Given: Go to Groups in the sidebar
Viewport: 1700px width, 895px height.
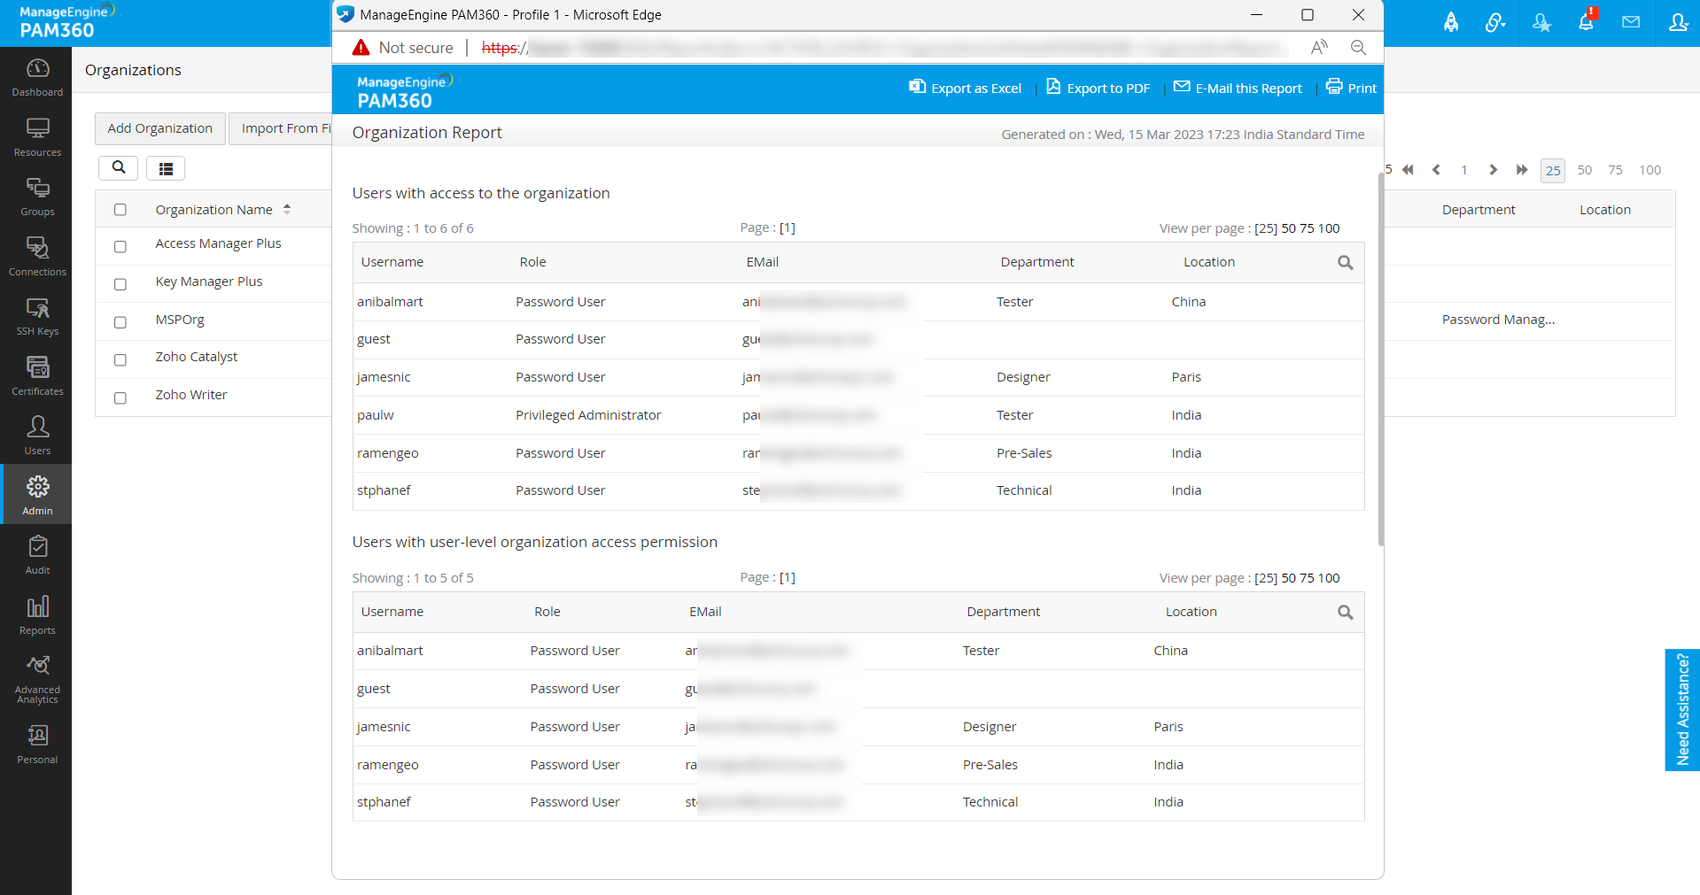Looking at the screenshot, I should (37, 197).
